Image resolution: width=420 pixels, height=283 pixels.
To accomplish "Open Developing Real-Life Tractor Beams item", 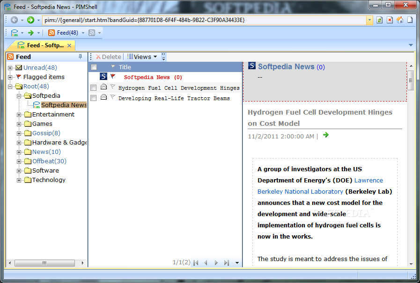I will (x=174, y=98).
